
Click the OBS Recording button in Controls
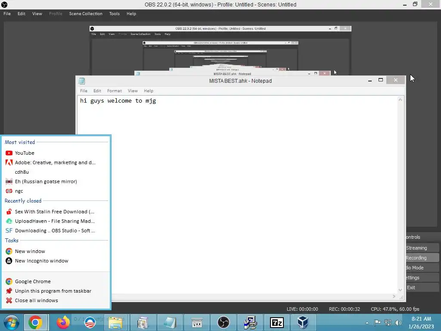[422, 258]
